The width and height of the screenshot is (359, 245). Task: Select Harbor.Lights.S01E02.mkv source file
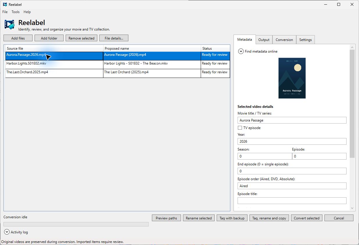[x=54, y=65]
